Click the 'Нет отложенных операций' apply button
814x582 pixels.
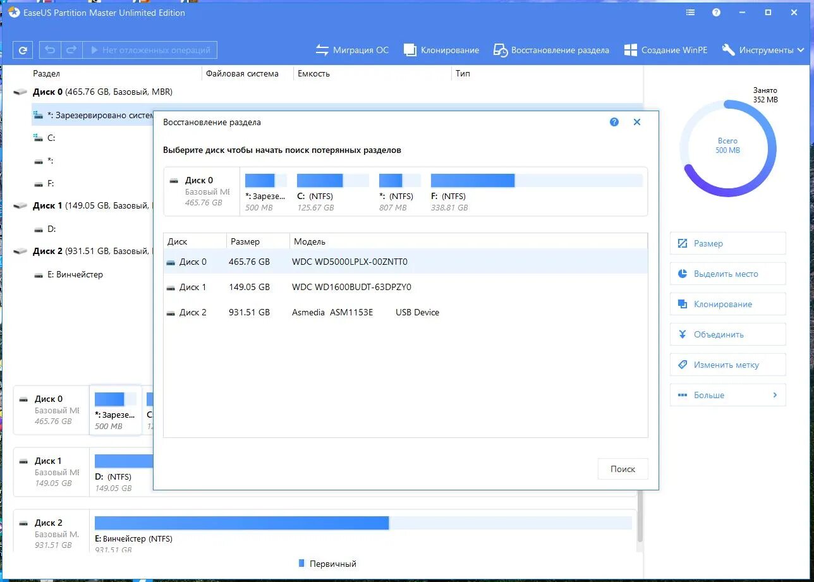150,50
